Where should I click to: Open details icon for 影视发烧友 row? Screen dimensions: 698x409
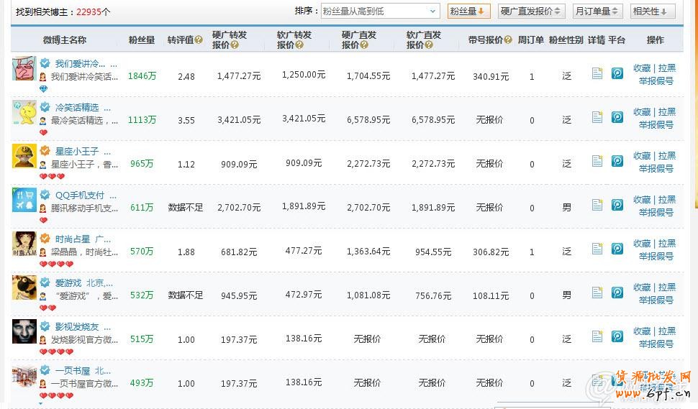(597, 336)
